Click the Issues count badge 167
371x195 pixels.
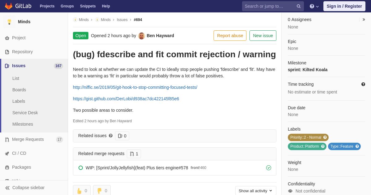click(58, 66)
